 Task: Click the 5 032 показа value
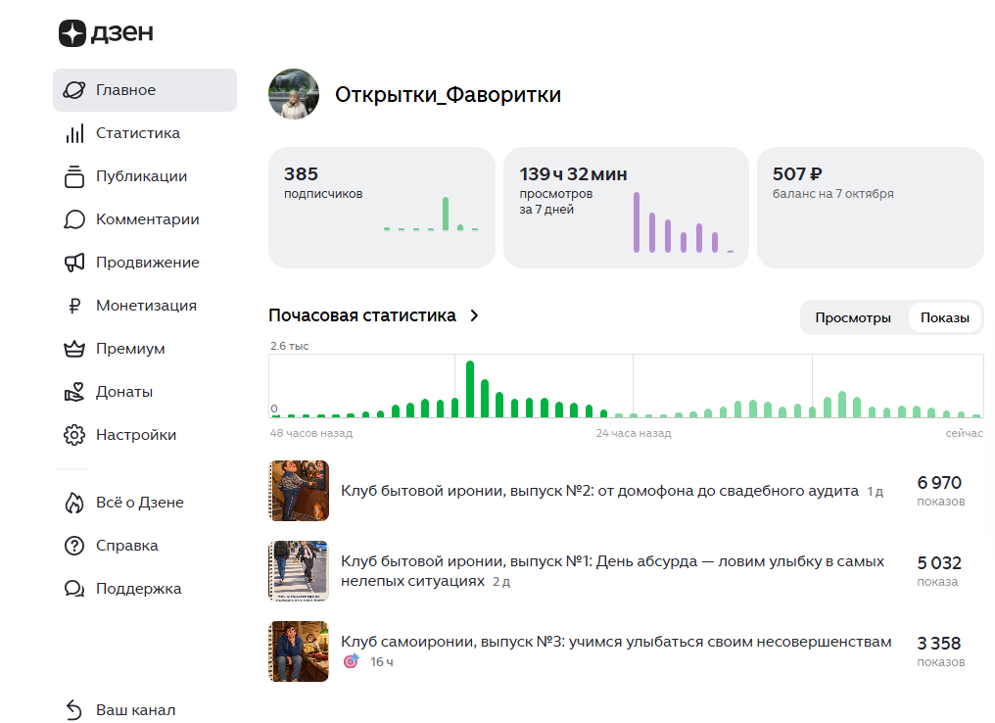point(939,563)
